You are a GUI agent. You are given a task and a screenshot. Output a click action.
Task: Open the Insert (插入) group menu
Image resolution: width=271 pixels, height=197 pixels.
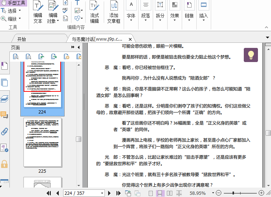204,12
